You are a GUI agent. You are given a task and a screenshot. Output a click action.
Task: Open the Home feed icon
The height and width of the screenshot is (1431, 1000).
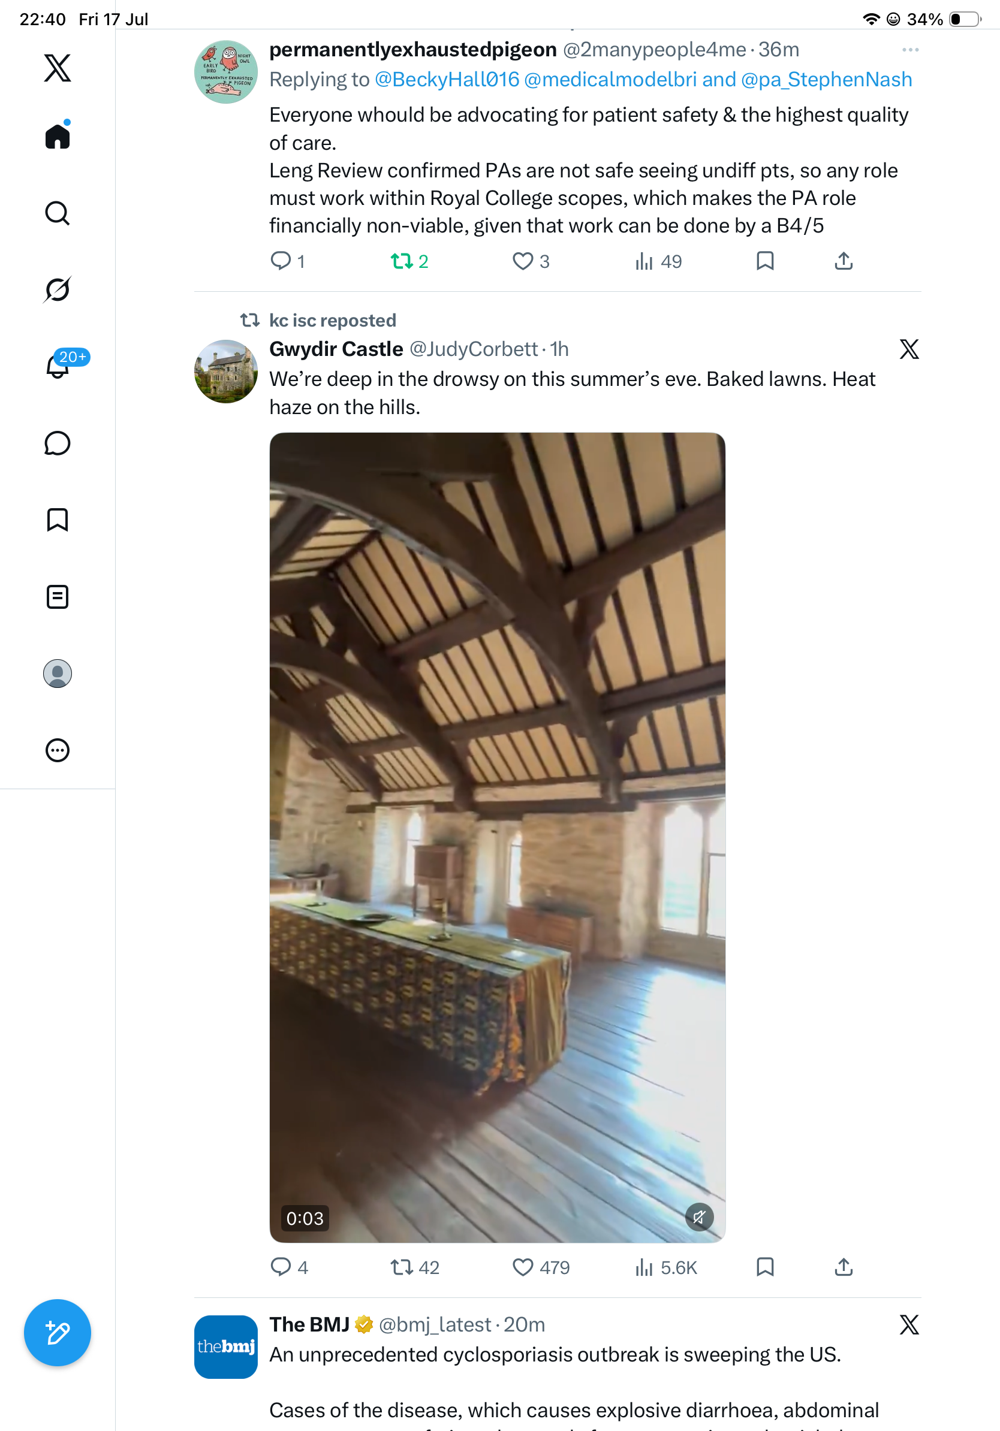coord(58,135)
